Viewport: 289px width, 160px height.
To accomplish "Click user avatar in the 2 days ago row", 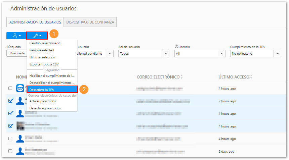I will coord(20,151).
